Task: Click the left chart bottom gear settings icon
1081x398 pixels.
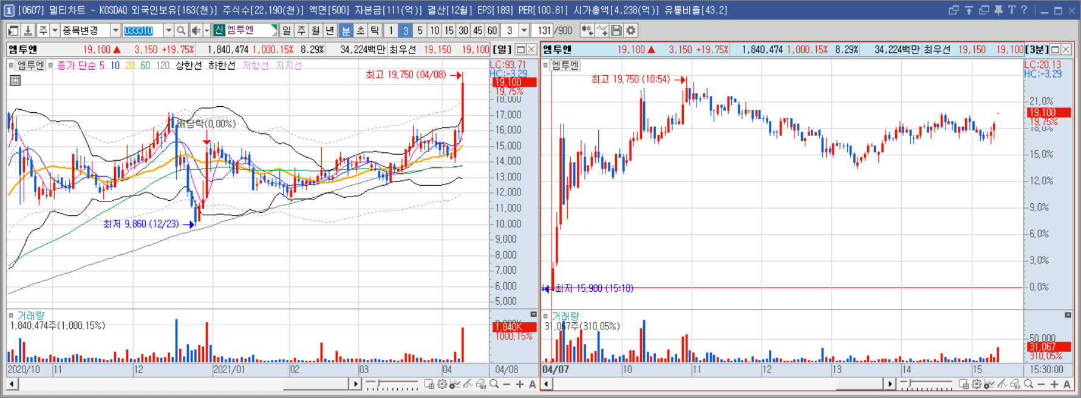Action: (x=442, y=384)
